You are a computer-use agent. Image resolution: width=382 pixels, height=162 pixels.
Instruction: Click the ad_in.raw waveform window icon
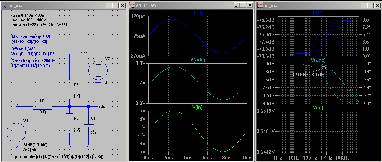(x=132, y=5)
